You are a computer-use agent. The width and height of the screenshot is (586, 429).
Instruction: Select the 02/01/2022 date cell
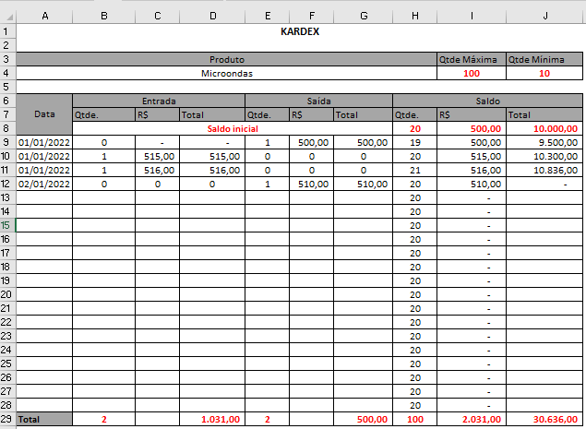(44, 184)
